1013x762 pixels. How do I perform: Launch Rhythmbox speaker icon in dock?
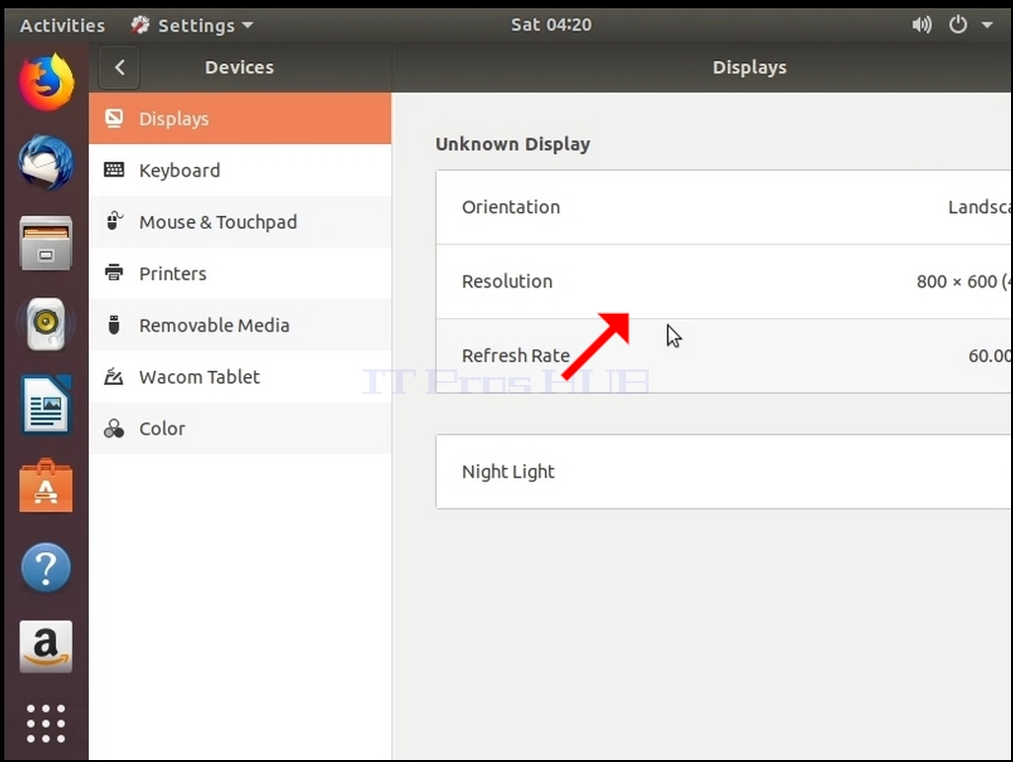pos(45,324)
